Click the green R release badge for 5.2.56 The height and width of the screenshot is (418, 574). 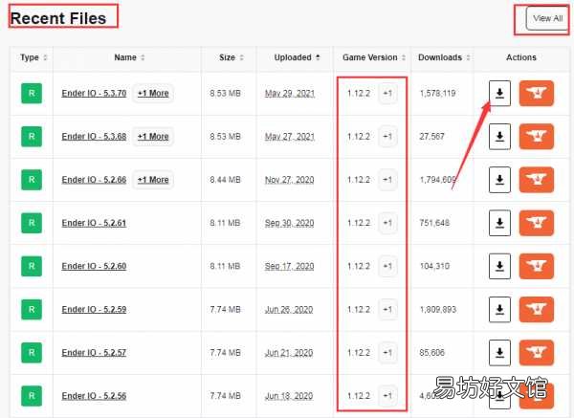coord(32,396)
